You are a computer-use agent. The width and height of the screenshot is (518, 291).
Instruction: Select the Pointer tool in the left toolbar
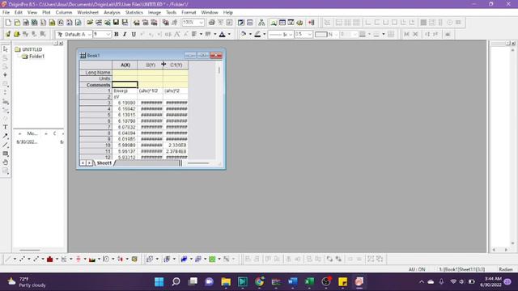(x=6, y=49)
